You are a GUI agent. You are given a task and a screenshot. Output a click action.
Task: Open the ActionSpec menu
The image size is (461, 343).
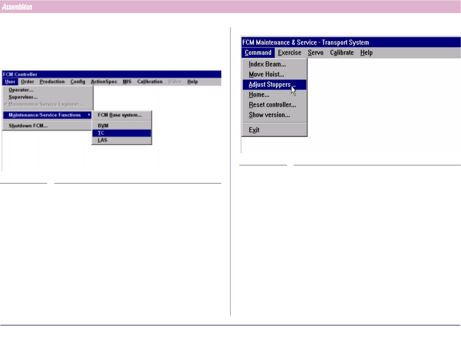click(104, 82)
